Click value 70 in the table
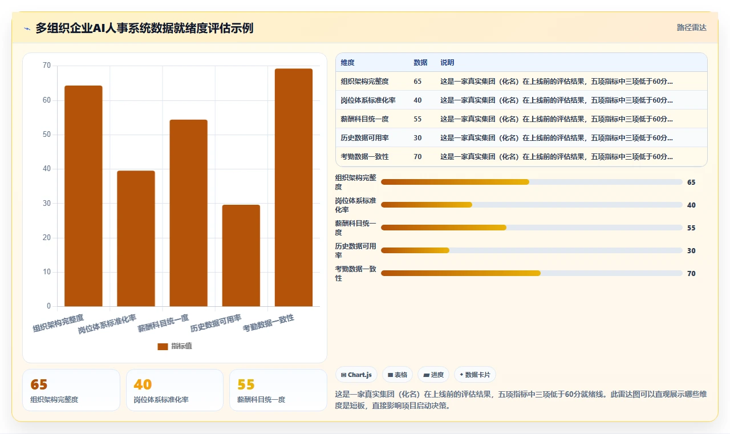This screenshot has width=730, height=434. pyautogui.click(x=417, y=157)
